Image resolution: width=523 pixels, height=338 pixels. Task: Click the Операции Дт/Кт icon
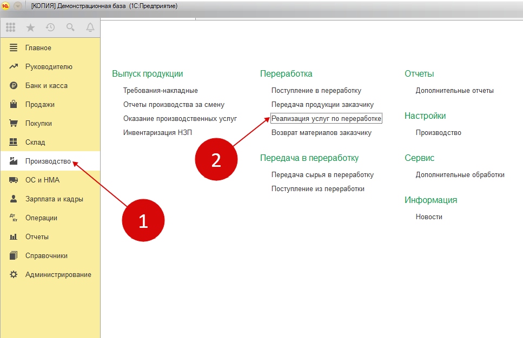coord(14,218)
